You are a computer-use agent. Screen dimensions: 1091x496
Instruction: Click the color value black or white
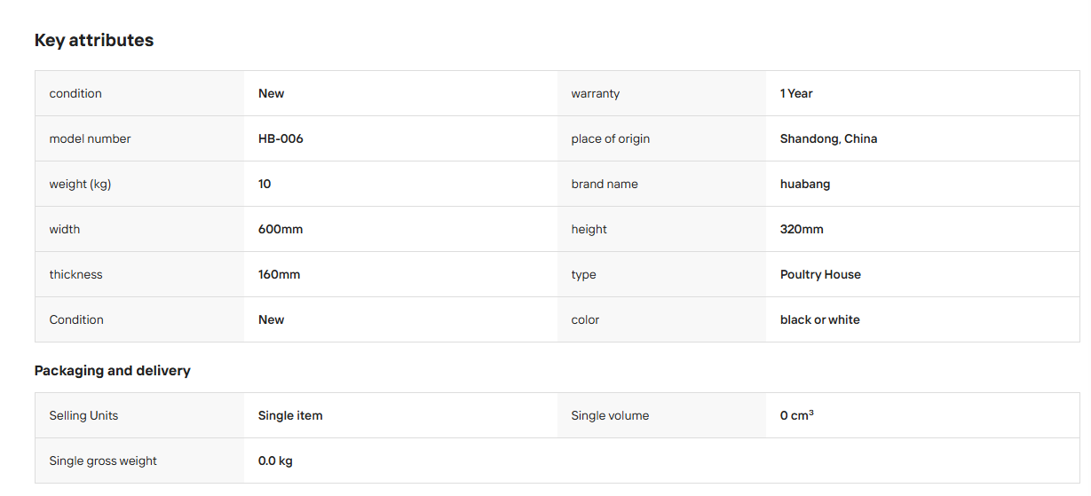point(819,319)
